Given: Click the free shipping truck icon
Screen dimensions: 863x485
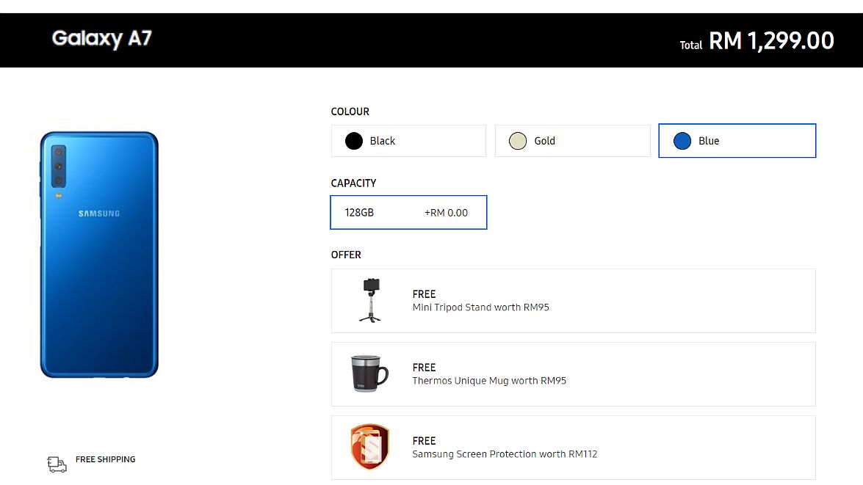Looking at the screenshot, I should click(57, 464).
